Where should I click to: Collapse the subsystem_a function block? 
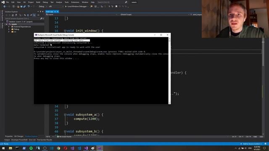(x=65, y=115)
